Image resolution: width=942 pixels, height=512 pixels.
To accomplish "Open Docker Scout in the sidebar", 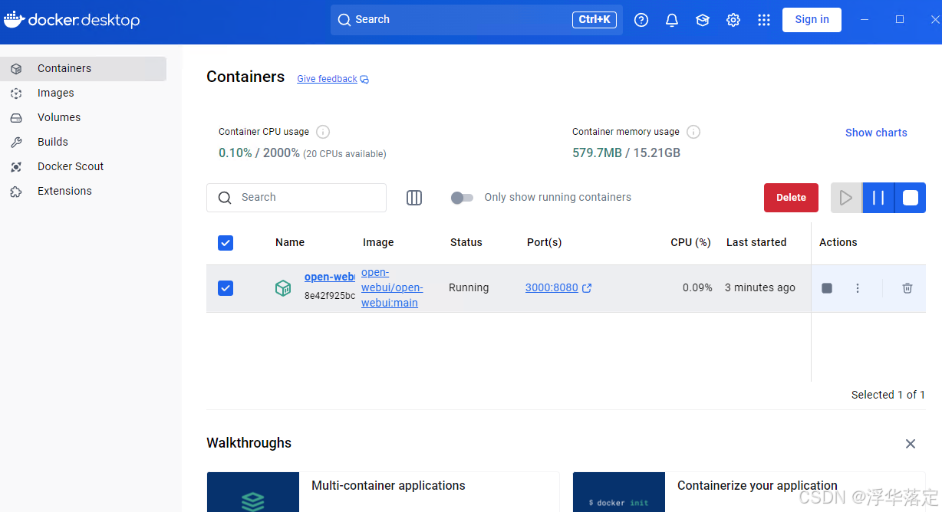I will pyautogui.click(x=83, y=166).
